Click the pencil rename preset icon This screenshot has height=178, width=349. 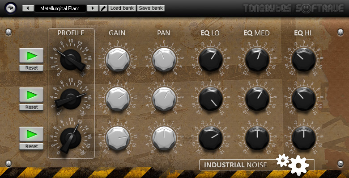(103, 8)
